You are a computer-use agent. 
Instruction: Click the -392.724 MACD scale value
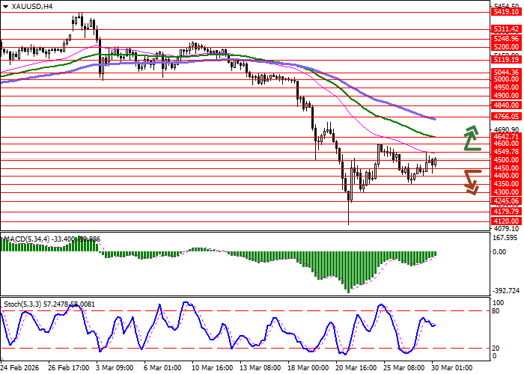point(506,291)
